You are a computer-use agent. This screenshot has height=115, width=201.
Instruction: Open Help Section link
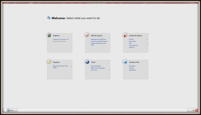pos(133,70)
